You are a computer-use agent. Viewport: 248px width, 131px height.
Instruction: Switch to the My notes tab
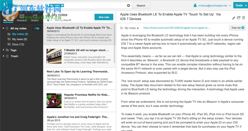(8, 18)
